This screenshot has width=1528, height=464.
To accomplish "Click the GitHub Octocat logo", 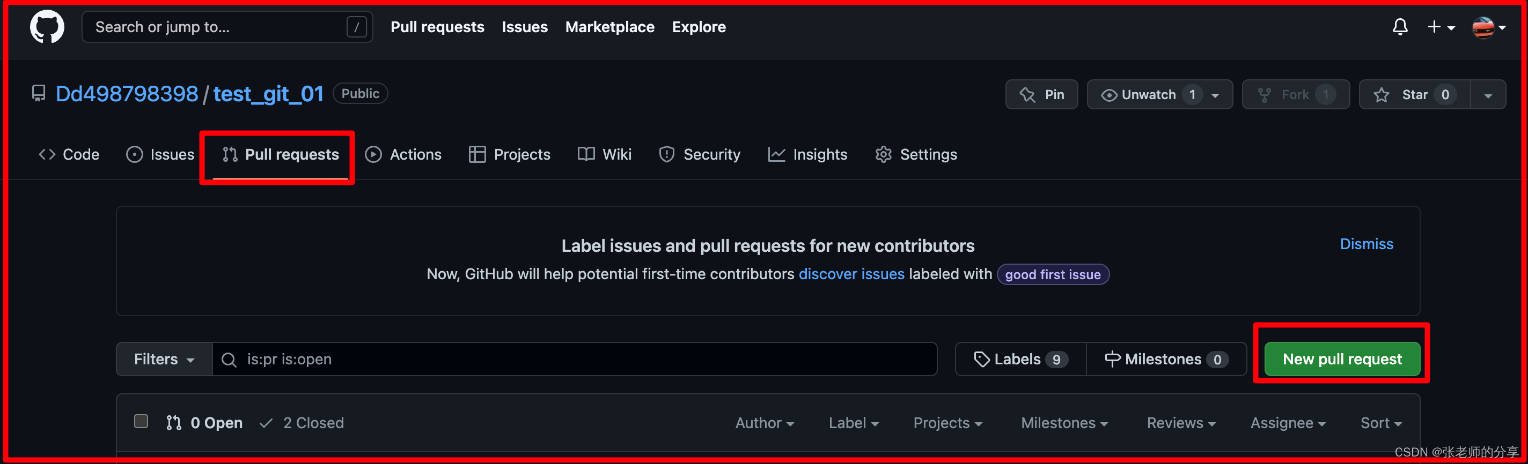I will tap(47, 27).
